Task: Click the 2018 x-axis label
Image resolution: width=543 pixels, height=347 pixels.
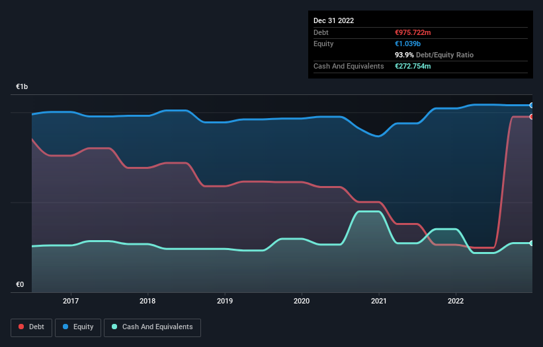Action: pos(147,301)
